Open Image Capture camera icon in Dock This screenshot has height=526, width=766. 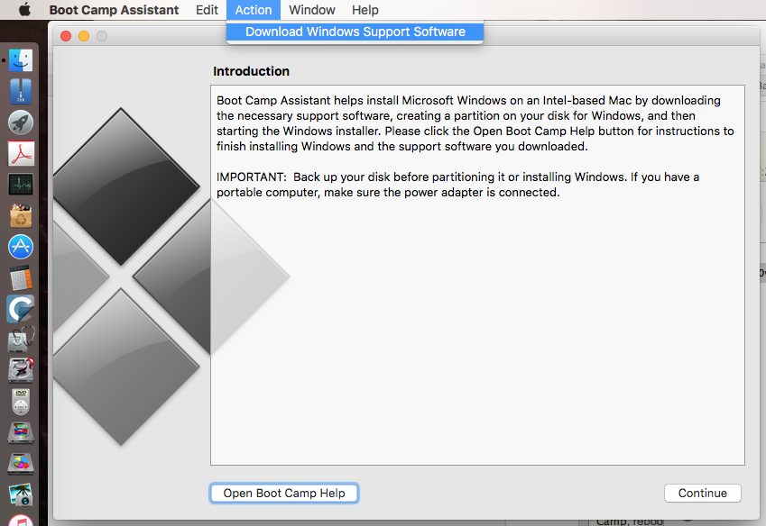21,494
